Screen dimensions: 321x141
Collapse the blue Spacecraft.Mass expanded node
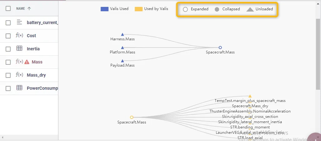(x=220, y=48)
